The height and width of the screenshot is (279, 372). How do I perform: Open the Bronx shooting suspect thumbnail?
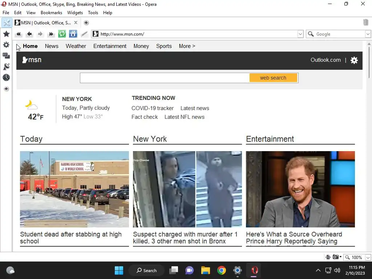pos(187,189)
